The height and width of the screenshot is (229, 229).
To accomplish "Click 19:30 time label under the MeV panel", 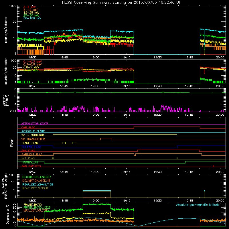I will click(158, 86).
